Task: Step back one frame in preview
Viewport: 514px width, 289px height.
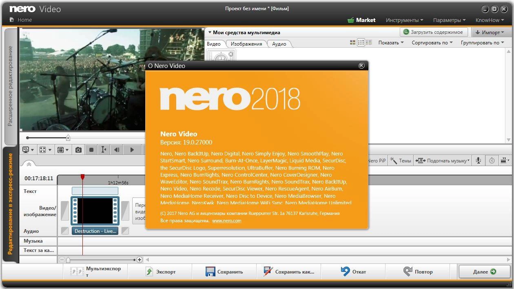Action: click(117, 150)
